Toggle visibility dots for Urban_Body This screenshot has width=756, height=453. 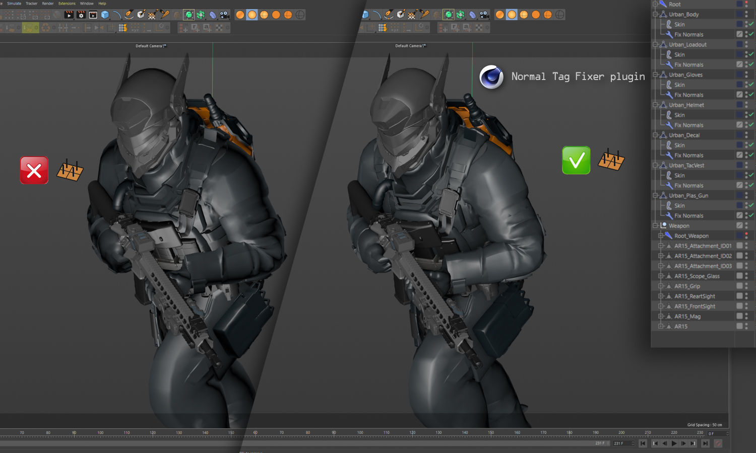coord(746,14)
